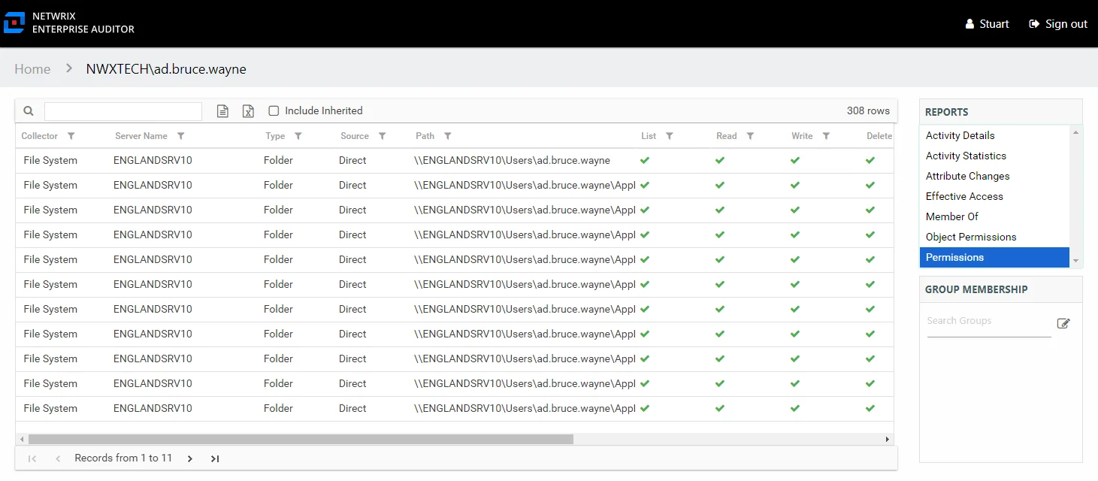The width and height of the screenshot is (1098, 481).
Task: Sign out of the application
Action: pos(1058,24)
